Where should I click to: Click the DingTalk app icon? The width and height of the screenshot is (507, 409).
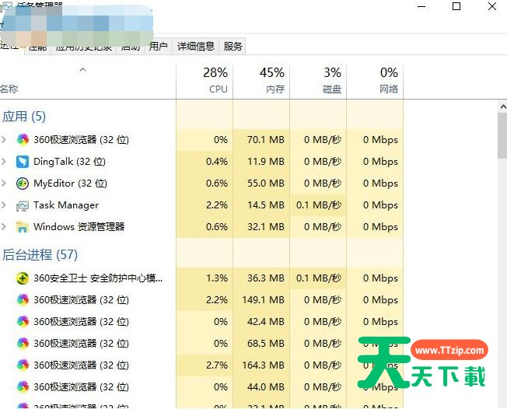click(x=23, y=161)
